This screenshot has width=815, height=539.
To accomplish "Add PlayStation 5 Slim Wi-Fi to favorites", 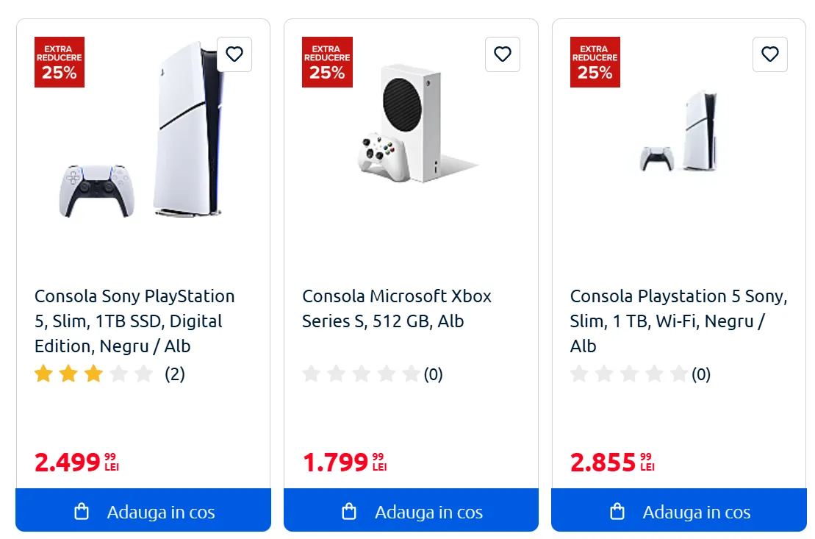I will pyautogui.click(x=770, y=54).
